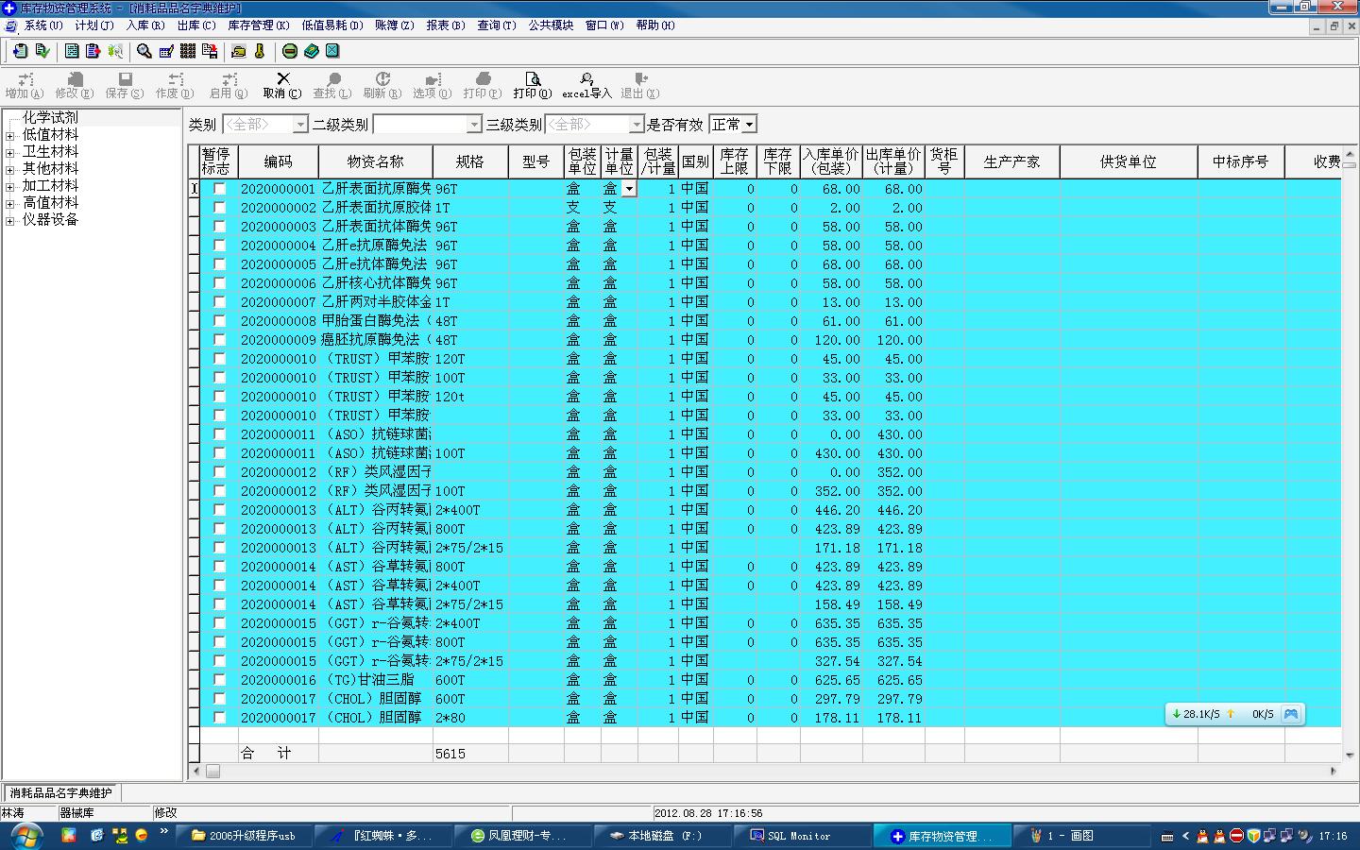Image resolution: width=1360 pixels, height=850 pixels.
Task: Expand the 卫生材料 tree node
Action: (x=10, y=153)
